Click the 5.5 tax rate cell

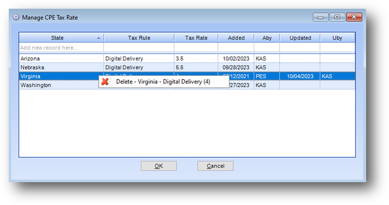(196, 67)
